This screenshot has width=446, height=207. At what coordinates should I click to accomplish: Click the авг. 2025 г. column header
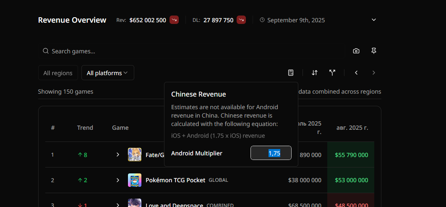click(352, 128)
